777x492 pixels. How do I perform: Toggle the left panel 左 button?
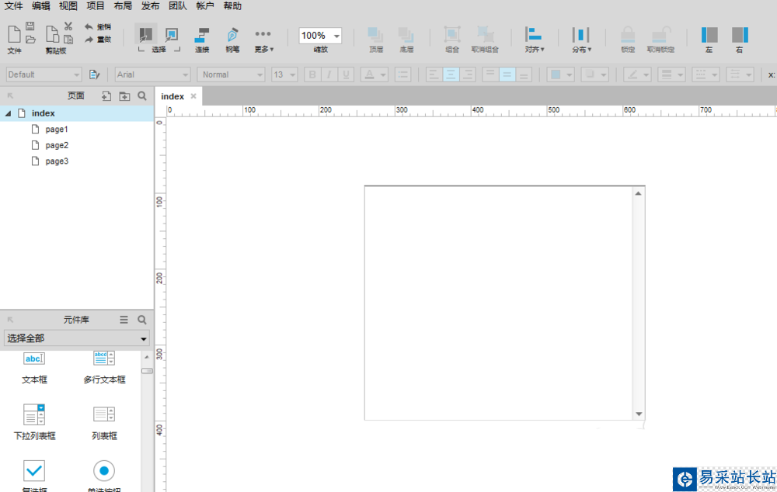[709, 40]
